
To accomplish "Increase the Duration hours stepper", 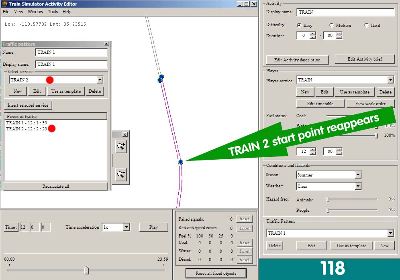I will point(313,34).
